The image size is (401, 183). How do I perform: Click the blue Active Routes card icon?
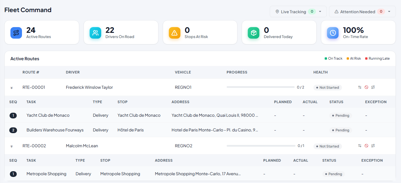16,33
